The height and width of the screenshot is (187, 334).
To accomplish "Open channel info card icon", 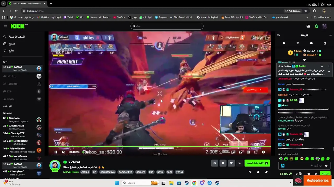I will (214, 163).
